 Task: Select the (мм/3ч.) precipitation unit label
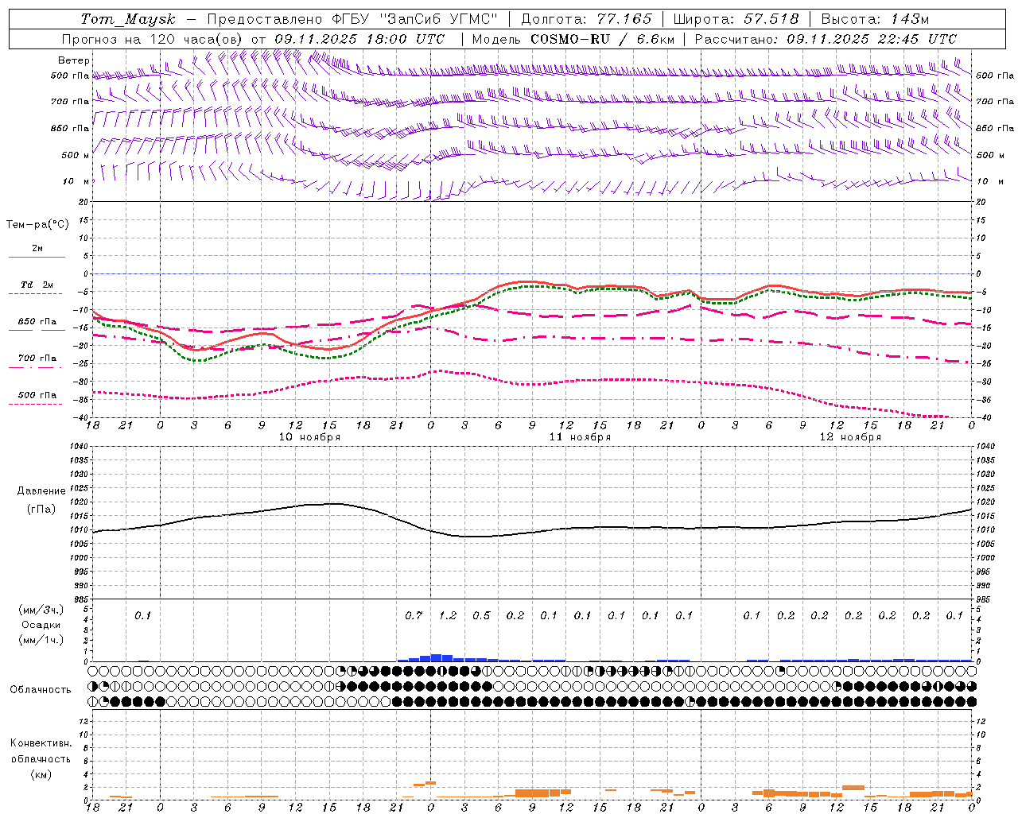41,610
